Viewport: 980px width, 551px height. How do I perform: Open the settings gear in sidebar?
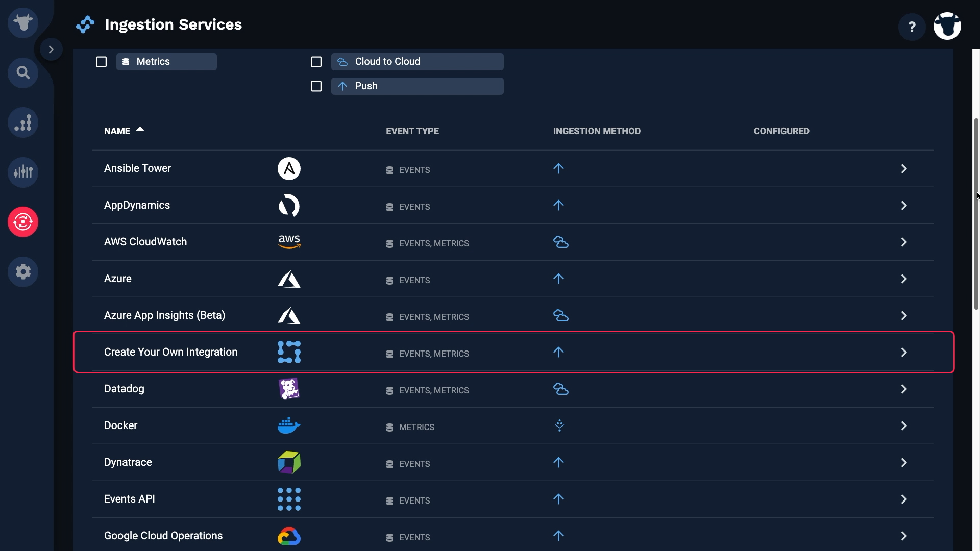tap(23, 272)
